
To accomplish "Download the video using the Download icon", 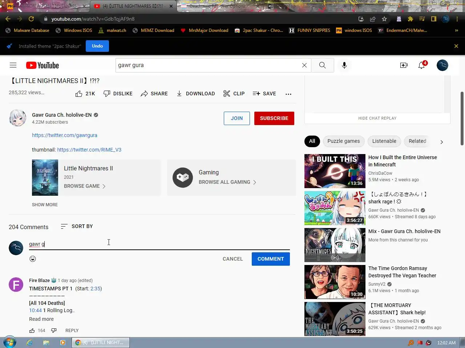I will [195, 94].
